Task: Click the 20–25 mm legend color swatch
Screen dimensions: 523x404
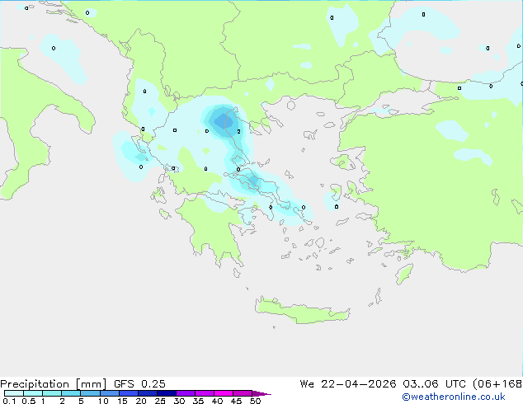Action: (147, 393)
